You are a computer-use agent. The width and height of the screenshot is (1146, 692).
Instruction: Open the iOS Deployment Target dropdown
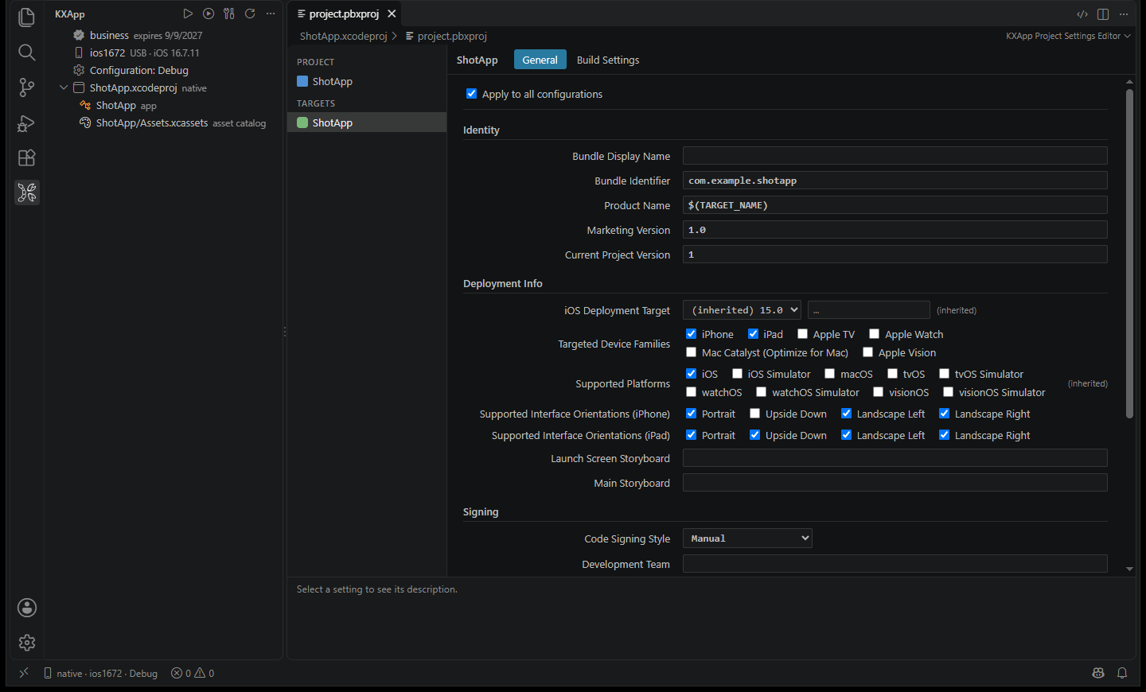[x=742, y=310]
